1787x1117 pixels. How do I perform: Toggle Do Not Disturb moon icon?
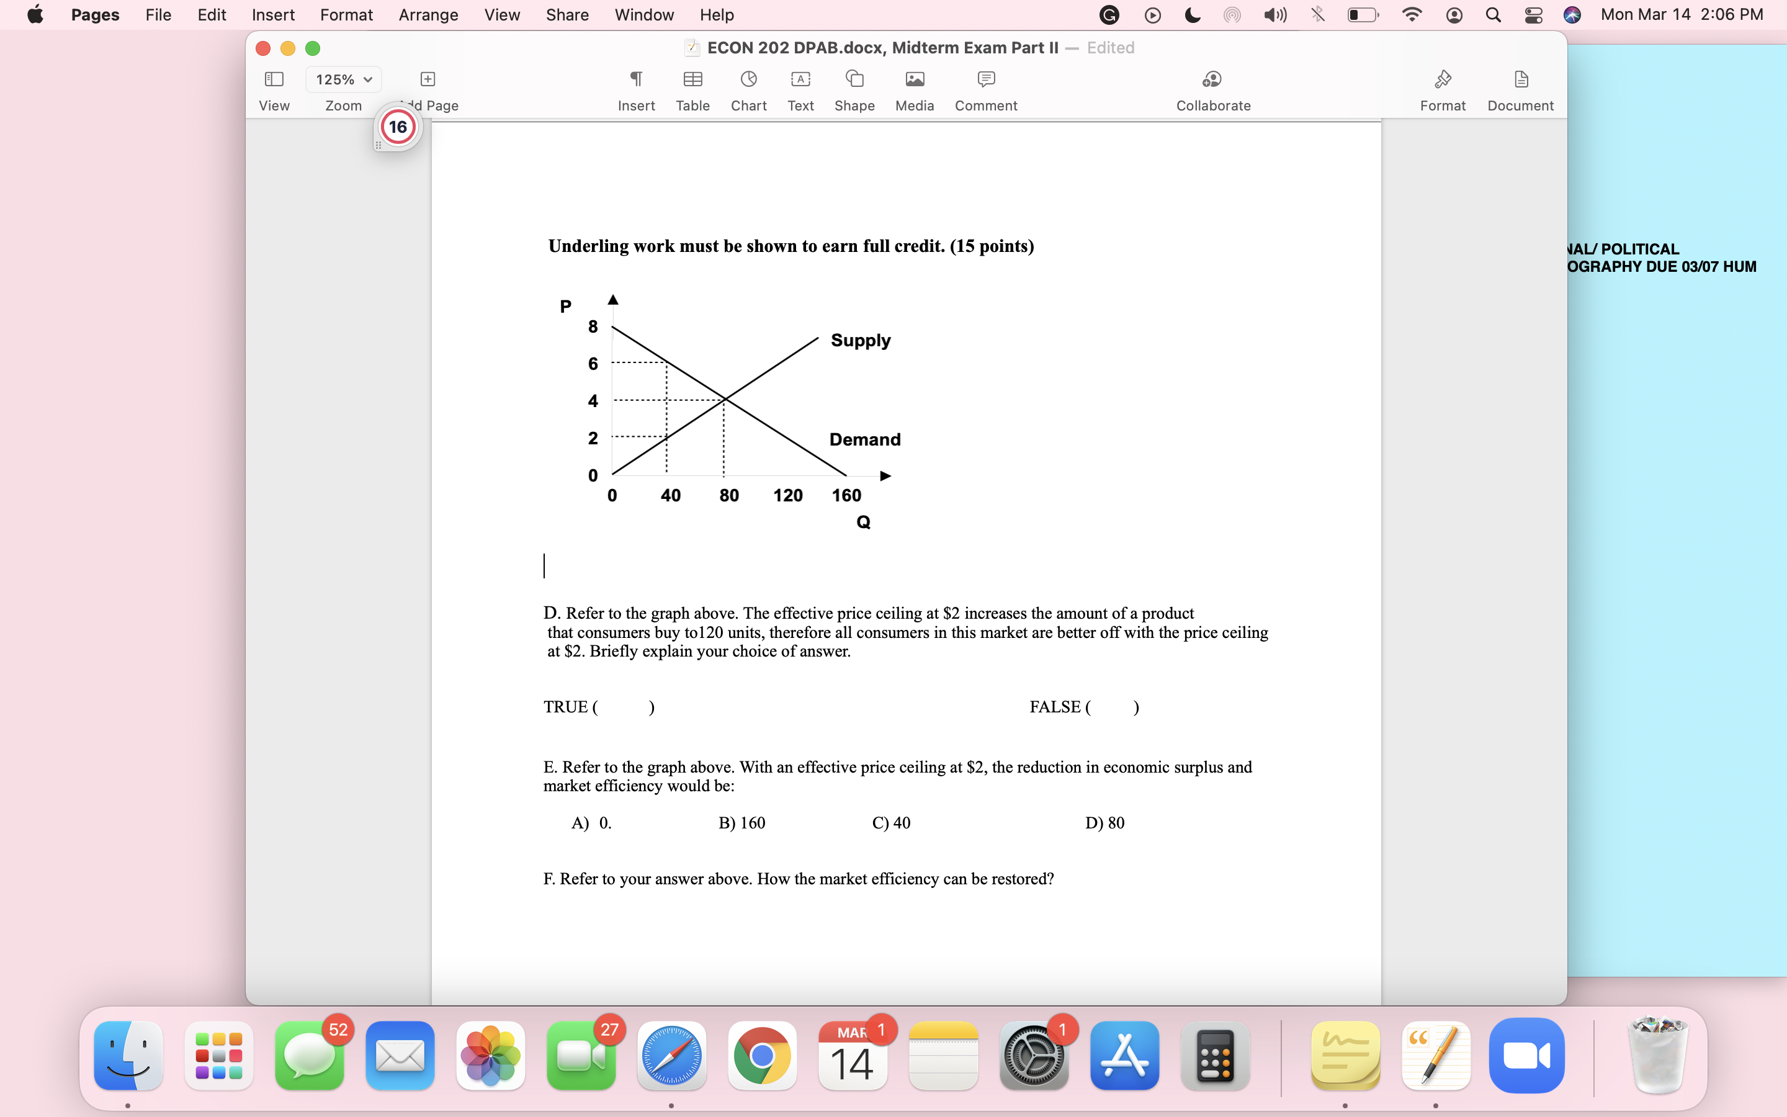point(1192,15)
